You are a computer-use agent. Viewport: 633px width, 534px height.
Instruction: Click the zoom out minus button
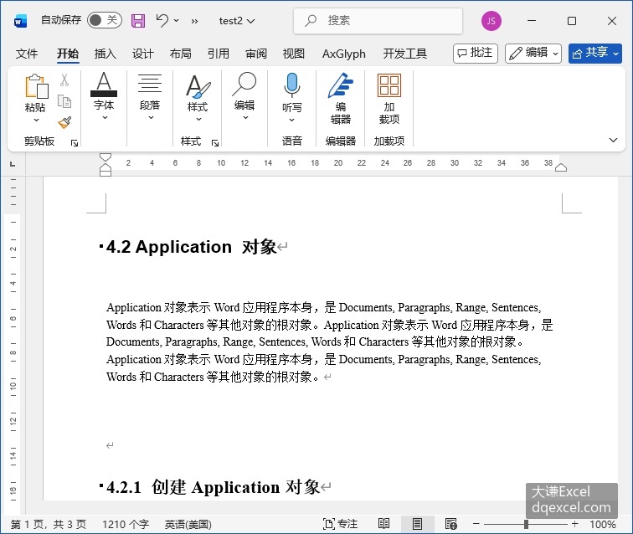point(476,524)
